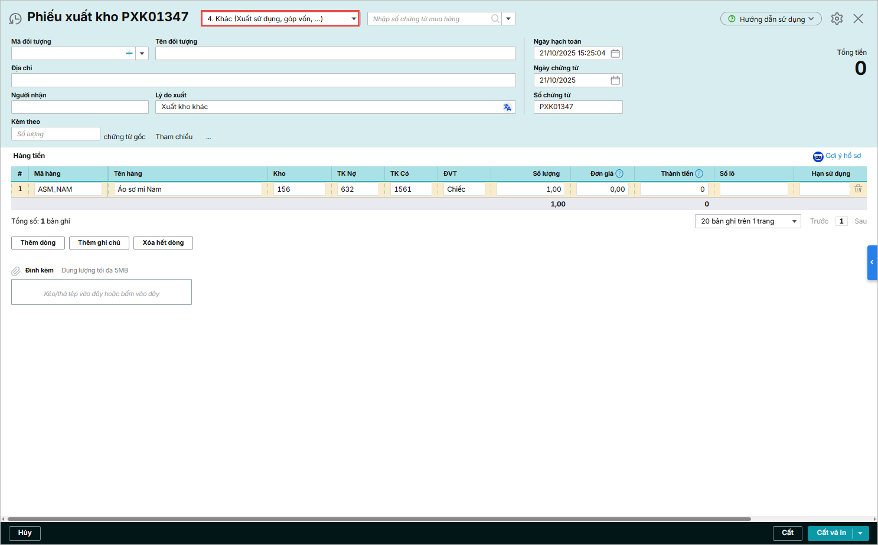Delete row 1 with the trash icon
Image resolution: width=878 pixels, height=545 pixels.
pyautogui.click(x=858, y=189)
